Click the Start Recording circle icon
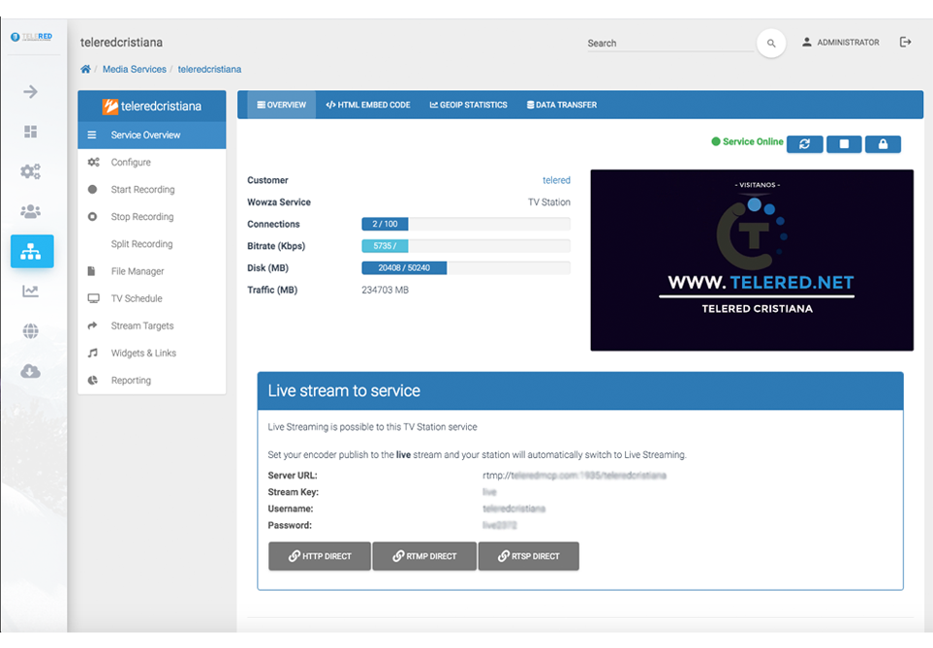 [x=92, y=189]
